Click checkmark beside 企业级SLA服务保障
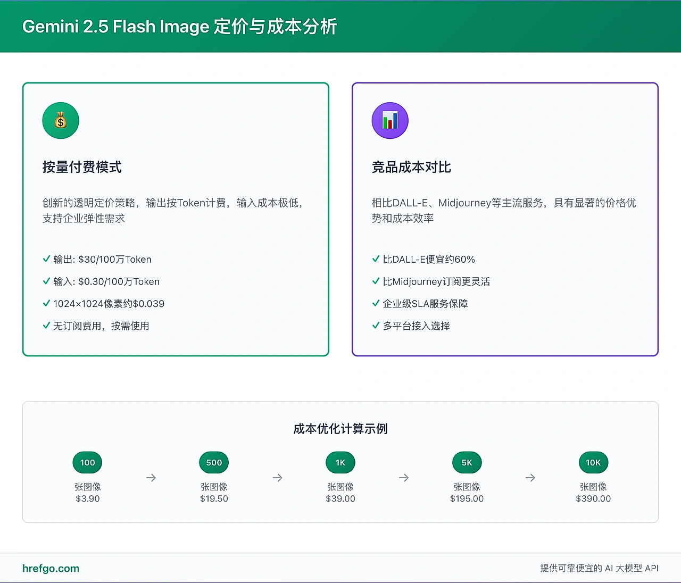The width and height of the screenshot is (681, 583). click(x=376, y=304)
